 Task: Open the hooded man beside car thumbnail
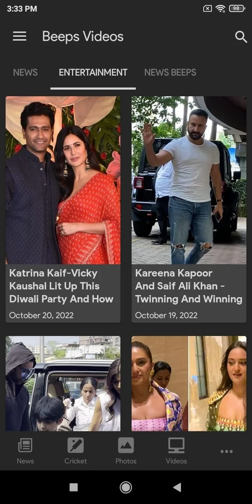click(63, 384)
